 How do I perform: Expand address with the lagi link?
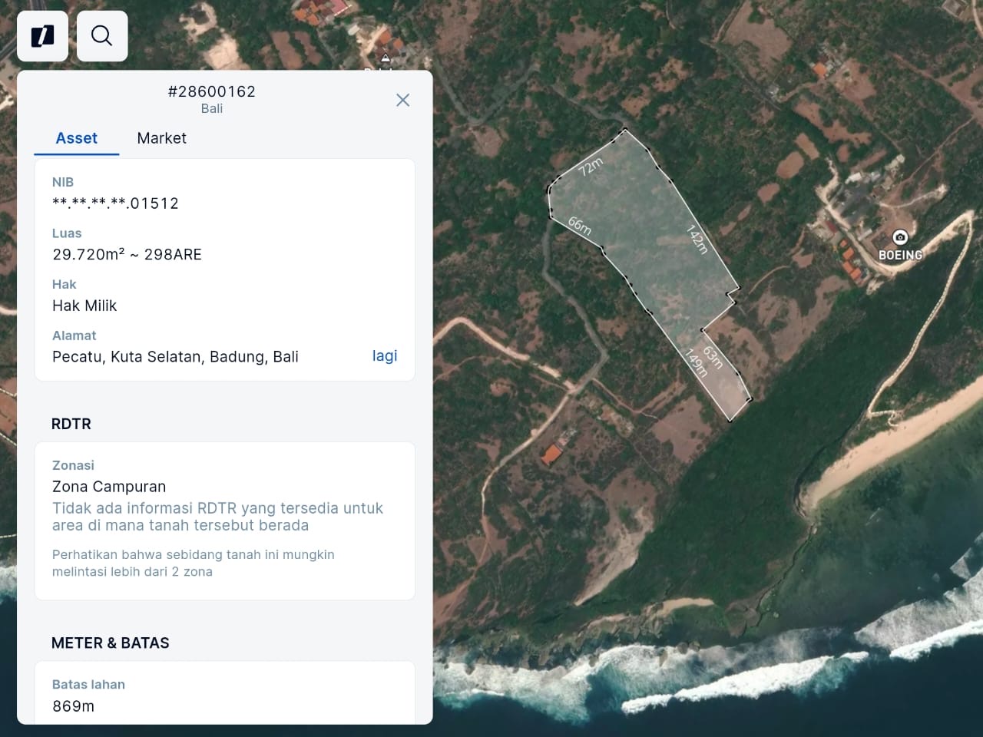tap(385, 355)
